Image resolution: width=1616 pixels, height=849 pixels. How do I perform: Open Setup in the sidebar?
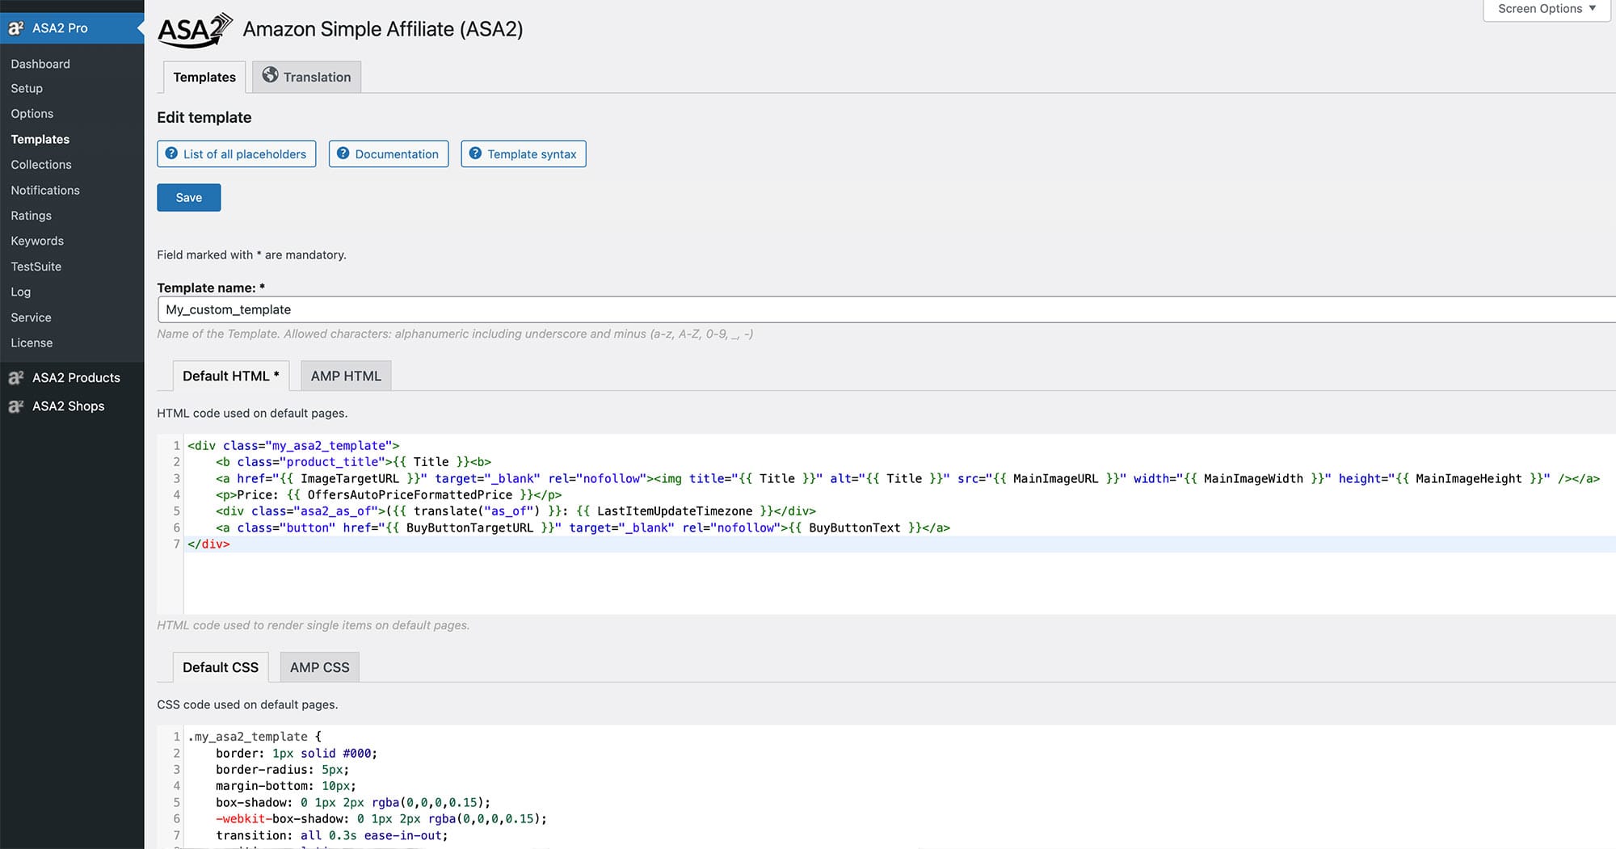27,89
